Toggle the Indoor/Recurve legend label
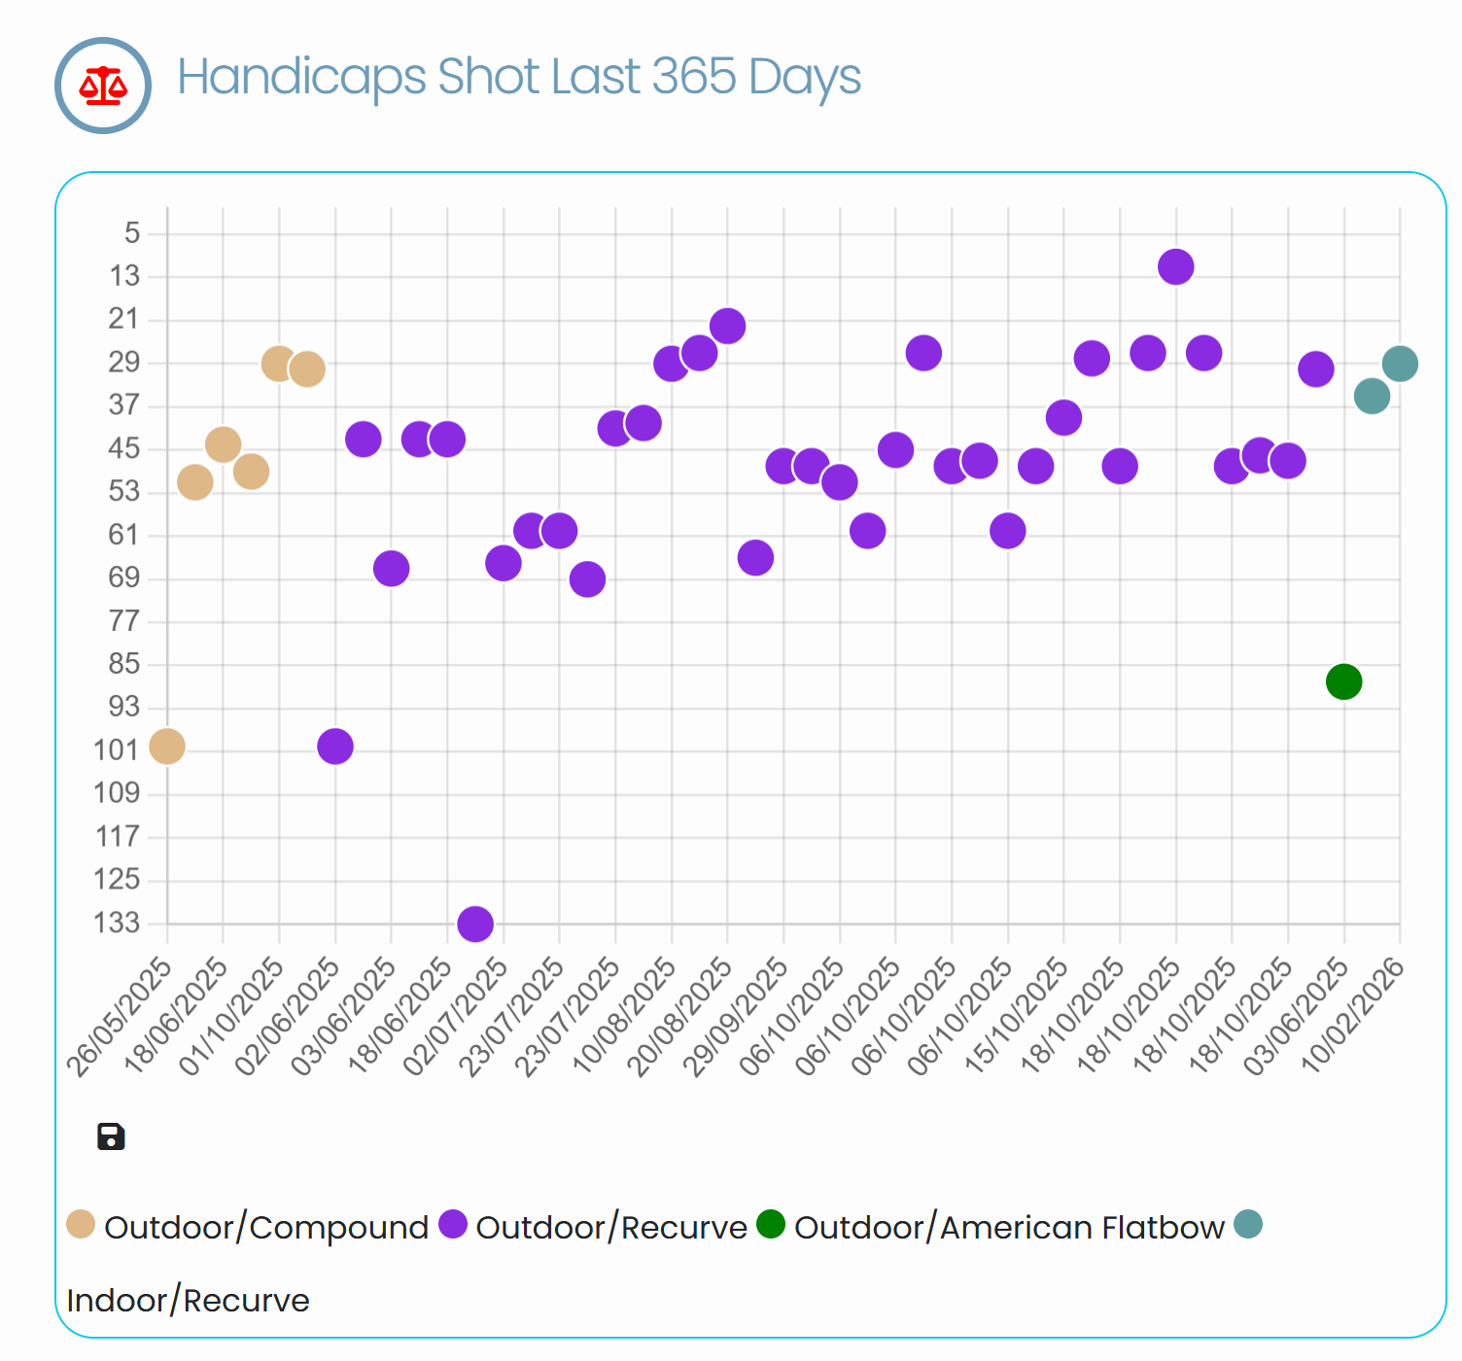This screenshot has width=1462, height=1361. pos(188,1301)
